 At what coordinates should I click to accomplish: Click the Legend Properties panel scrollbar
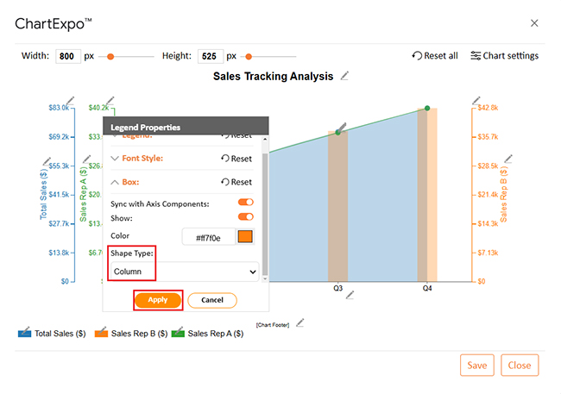(265, 214)
